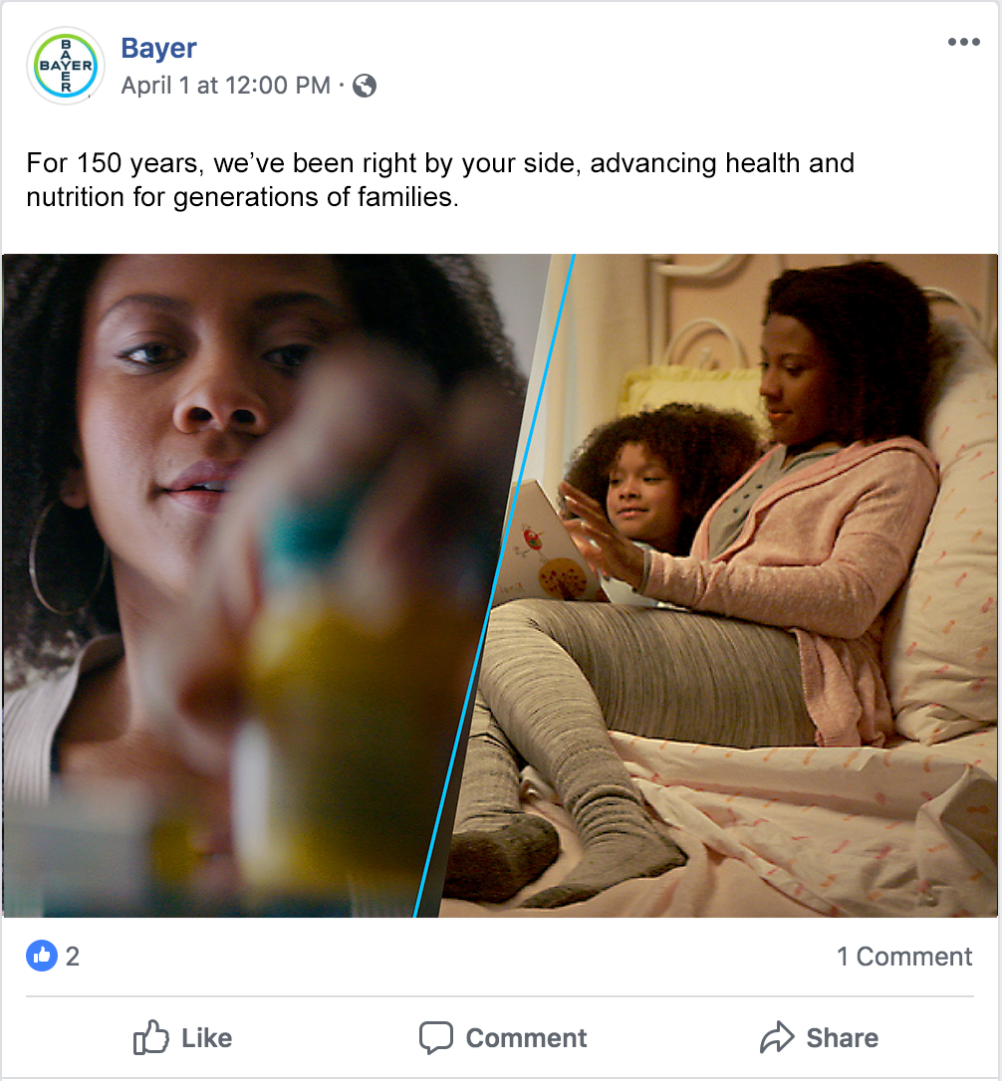Viewport: 1002px width, 1081px height.
Task: Open the April 1 at 12:00 PM timestamp
Action: pos(226,86)
